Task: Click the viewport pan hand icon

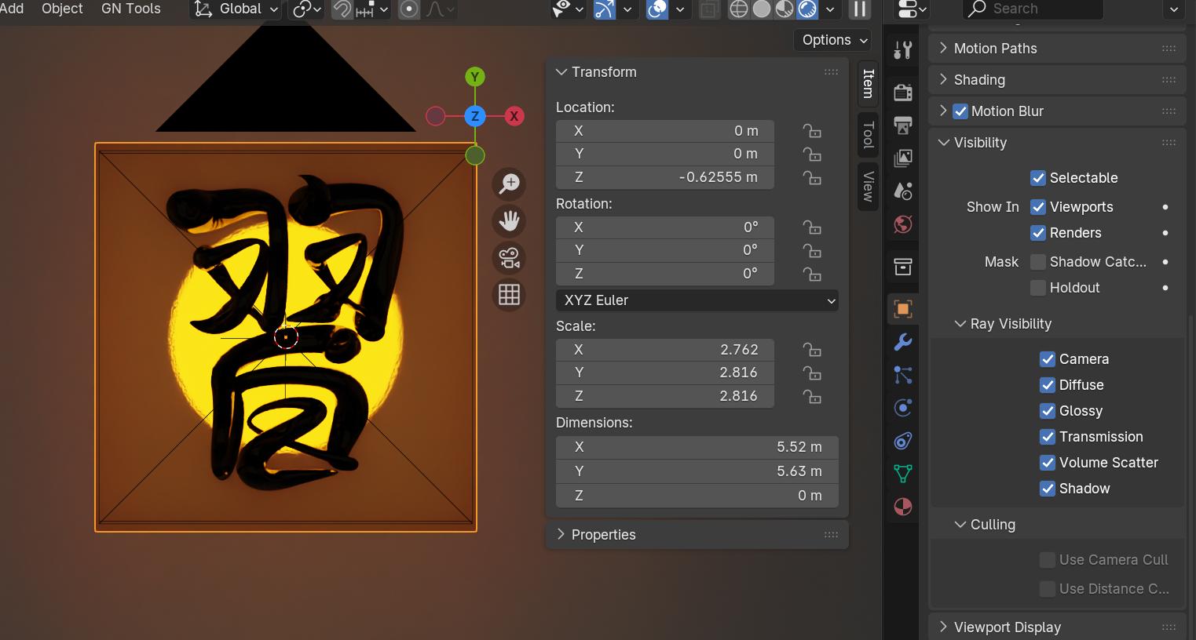Action: click(509, 221)
